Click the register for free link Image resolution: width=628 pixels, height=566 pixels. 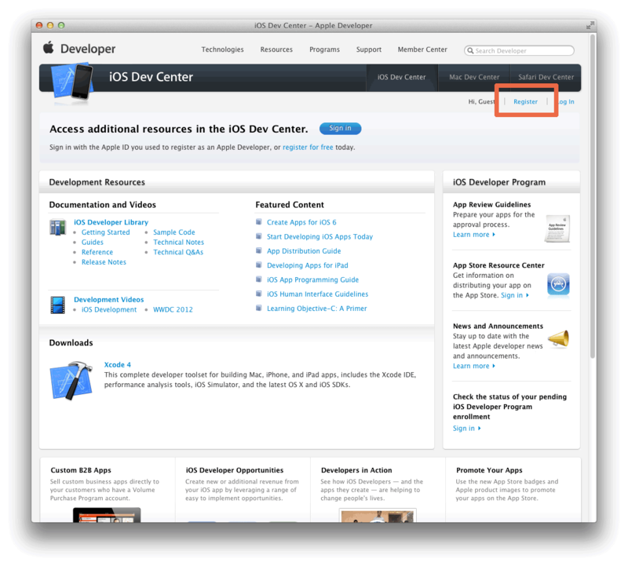pyautogui.click(x=308, y=147)
